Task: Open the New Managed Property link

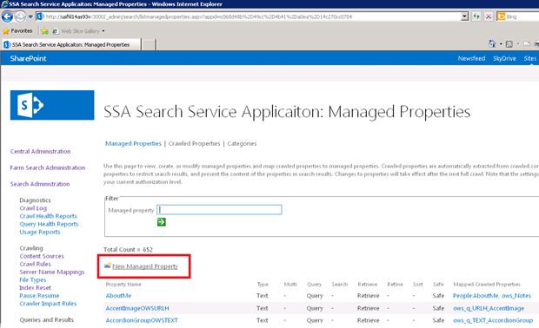Action: [x=144, y=266]
